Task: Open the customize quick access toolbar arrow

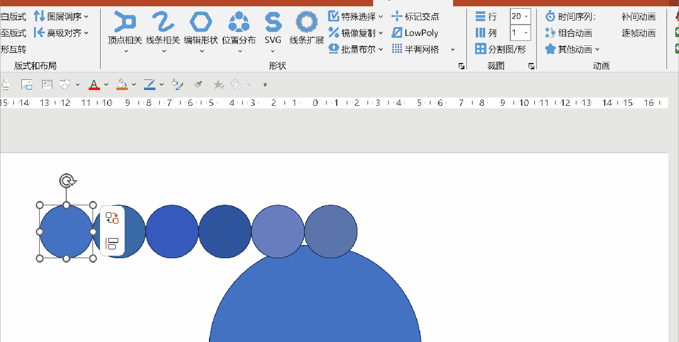Action: click(265, 84)
